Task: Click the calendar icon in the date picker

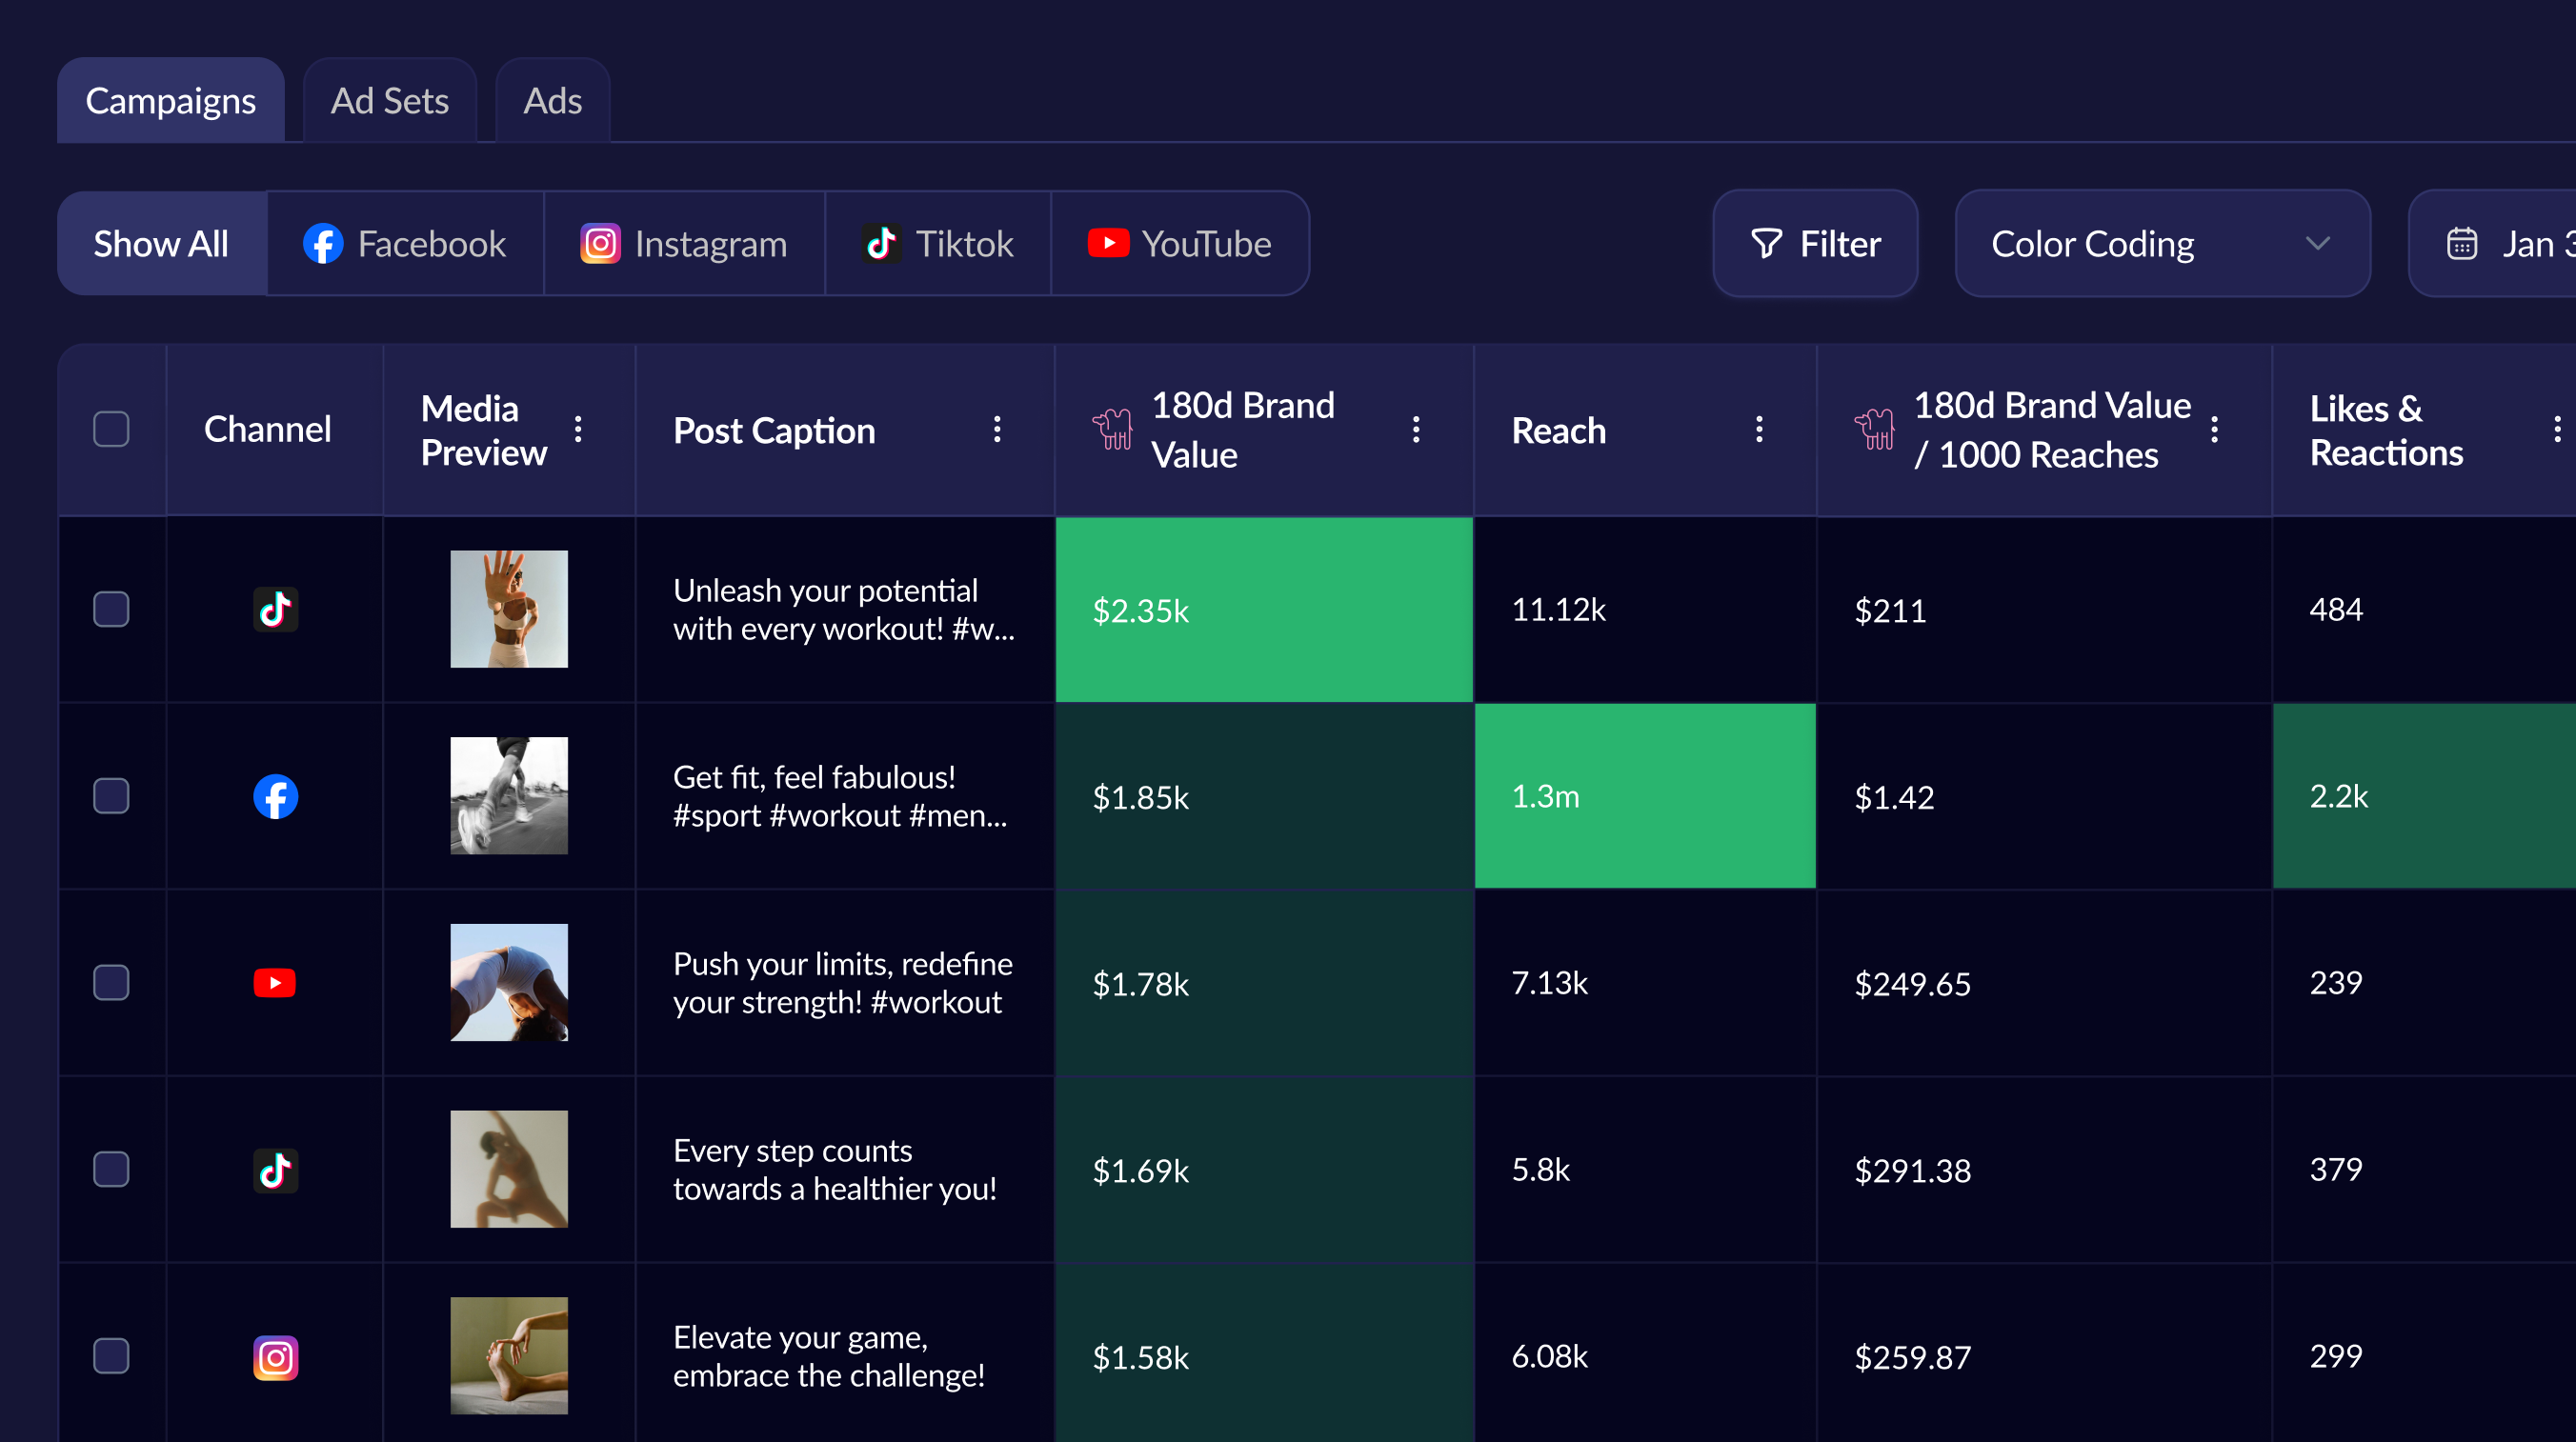Action: pyautogui.click(x=2461, y=244)
